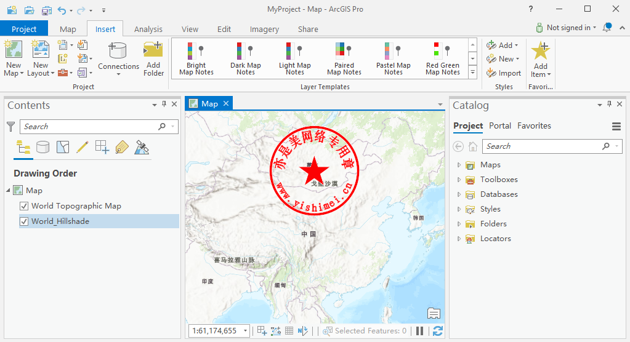Select Paired Map Notes template
Viewport: 630px width, 342px height.
click(344, 58)
